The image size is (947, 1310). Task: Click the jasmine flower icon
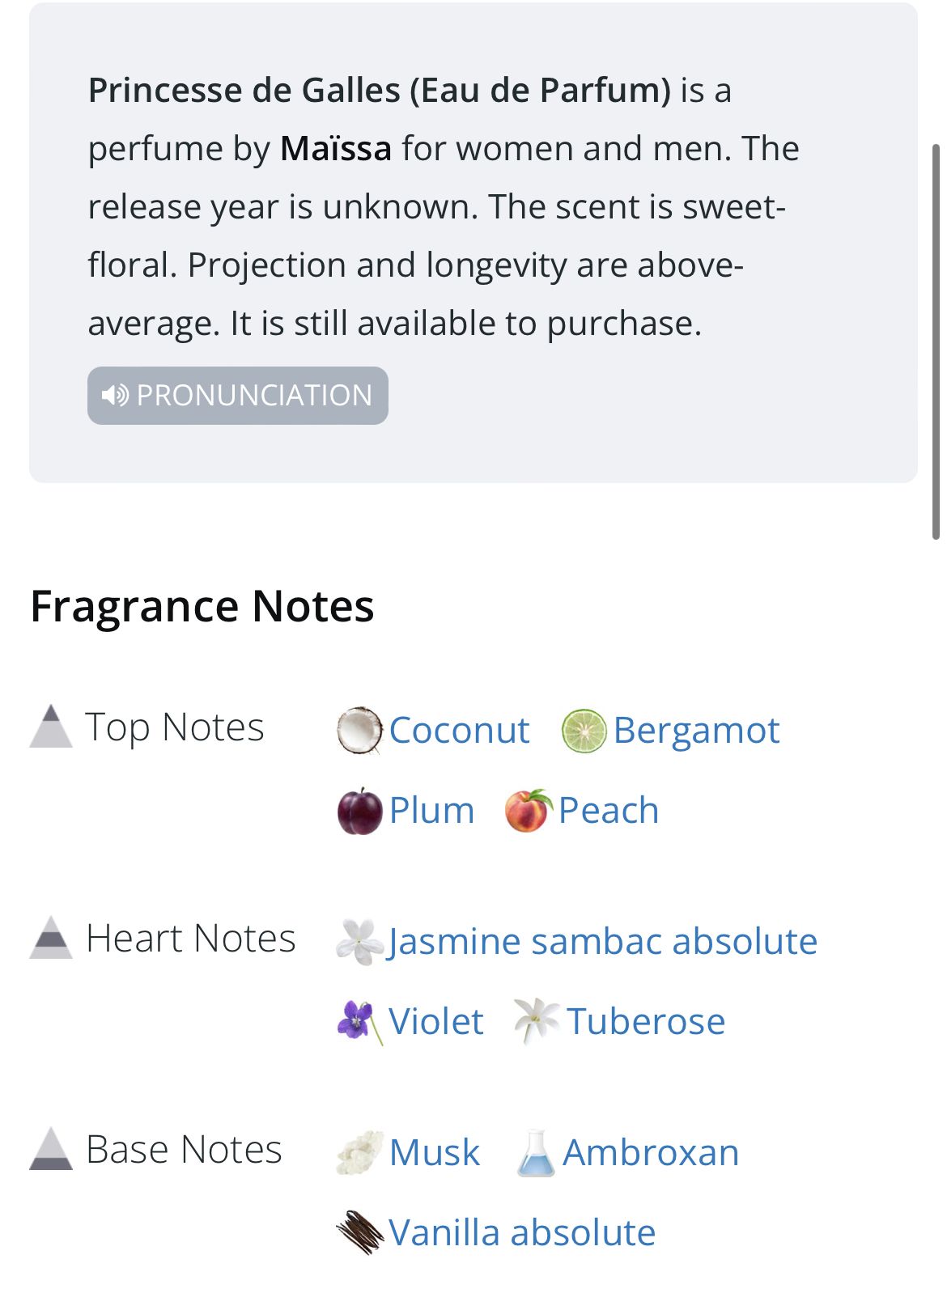pos(359,942)
